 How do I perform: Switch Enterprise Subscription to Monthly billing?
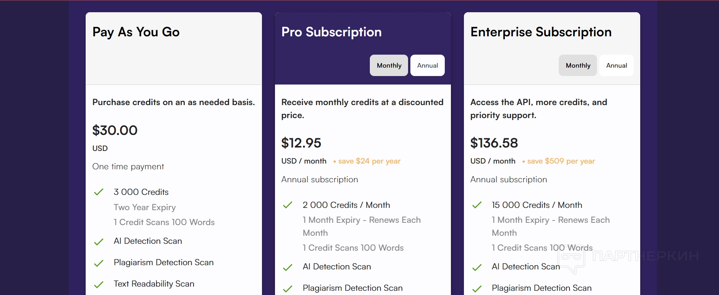(x=577, y=65)
